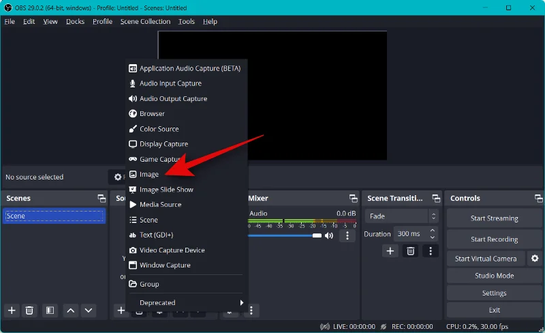545x333 pixels.
Task: Open the Scene Collection menu
Action: click(x=145, y=22)
